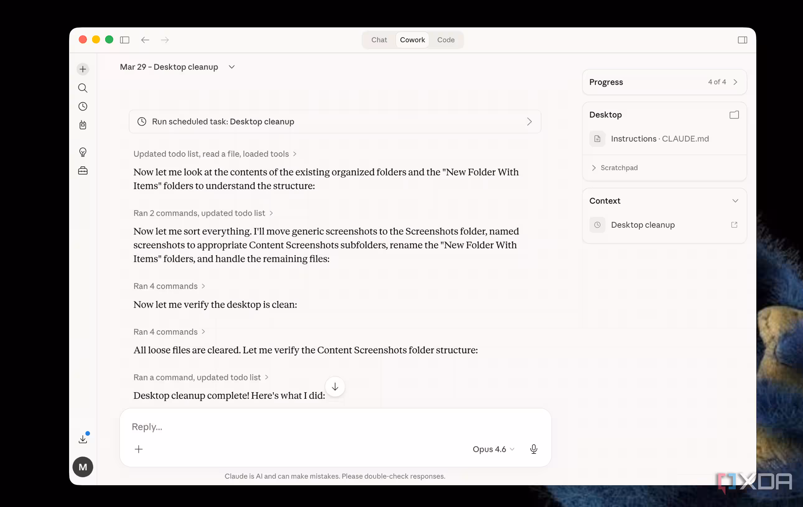Select the lightbulb projects icon
The height and width of the screenshot is (507, 803).
click(83, 152)
